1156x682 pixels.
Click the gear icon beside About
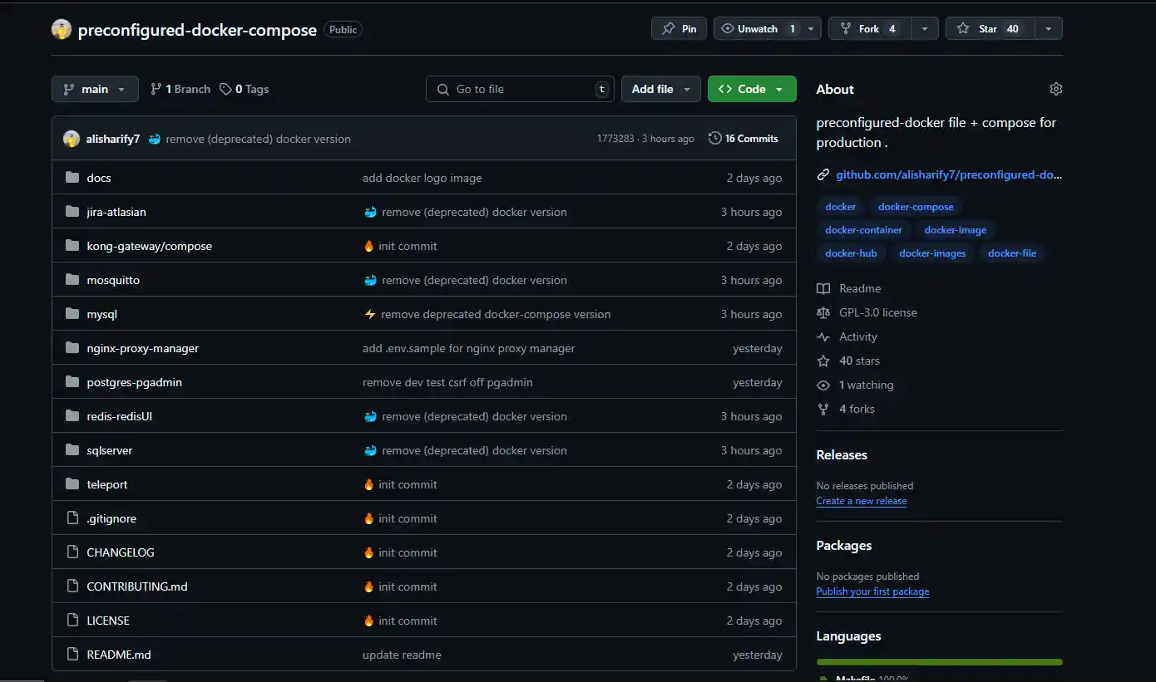click(1055, 89)
